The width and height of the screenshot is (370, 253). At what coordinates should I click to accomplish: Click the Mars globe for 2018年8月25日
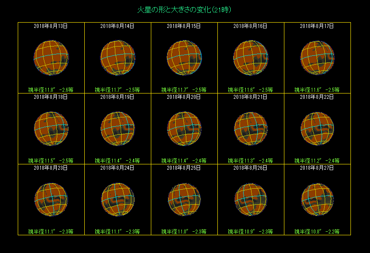pyautogui.click(x=184, y=199)
